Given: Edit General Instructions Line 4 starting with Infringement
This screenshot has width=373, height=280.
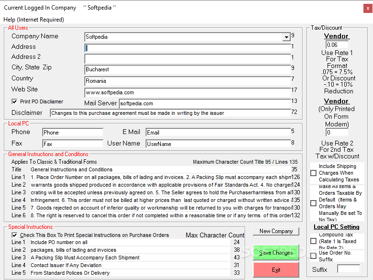Looking at the screenshot, I should point(160,200).
